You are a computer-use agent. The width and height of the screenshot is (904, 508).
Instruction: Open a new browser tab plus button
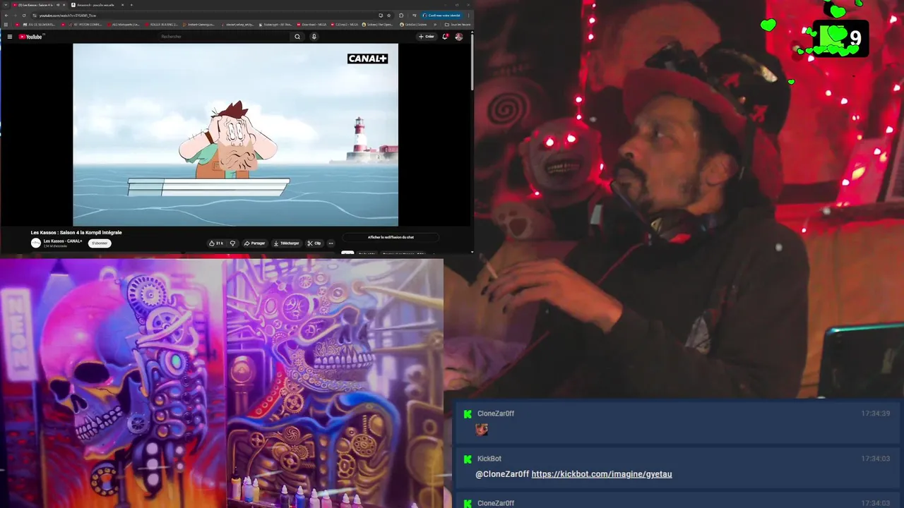[x=131, y=5]
